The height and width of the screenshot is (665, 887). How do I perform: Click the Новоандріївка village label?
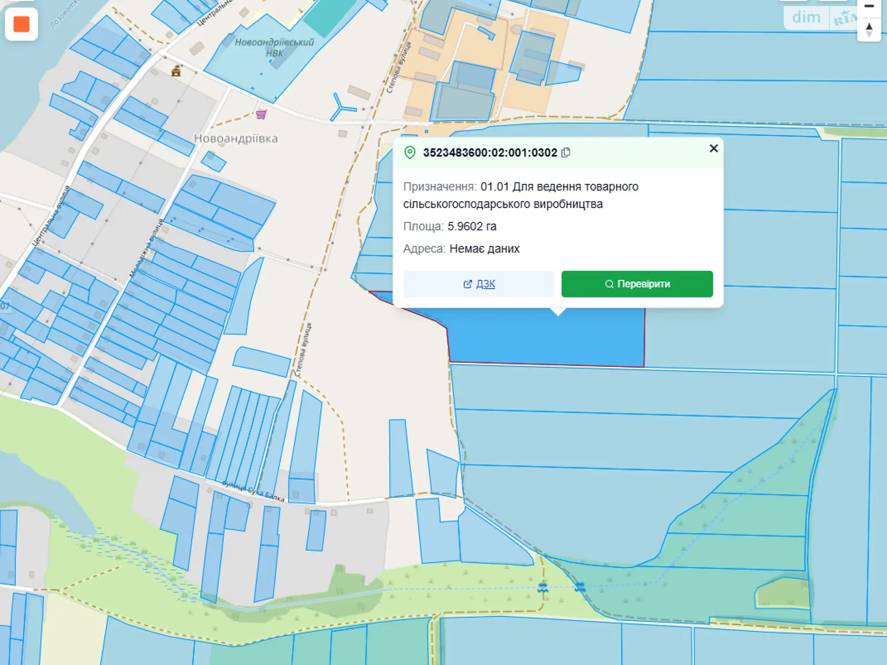pos(236,139)
